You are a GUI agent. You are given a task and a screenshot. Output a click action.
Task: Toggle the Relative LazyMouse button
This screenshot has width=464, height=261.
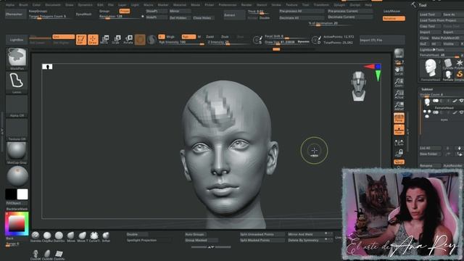pos(394,18)
